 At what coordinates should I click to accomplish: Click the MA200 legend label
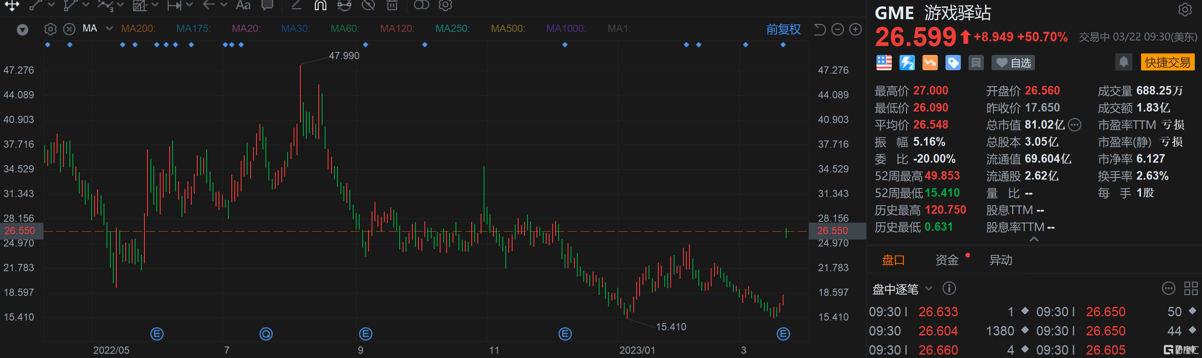138,29
